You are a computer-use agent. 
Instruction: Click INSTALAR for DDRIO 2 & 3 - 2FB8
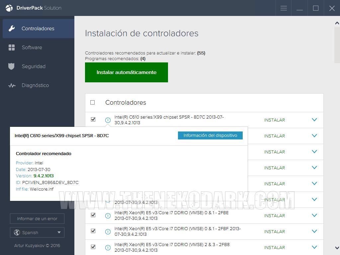(x=275, y=248)
